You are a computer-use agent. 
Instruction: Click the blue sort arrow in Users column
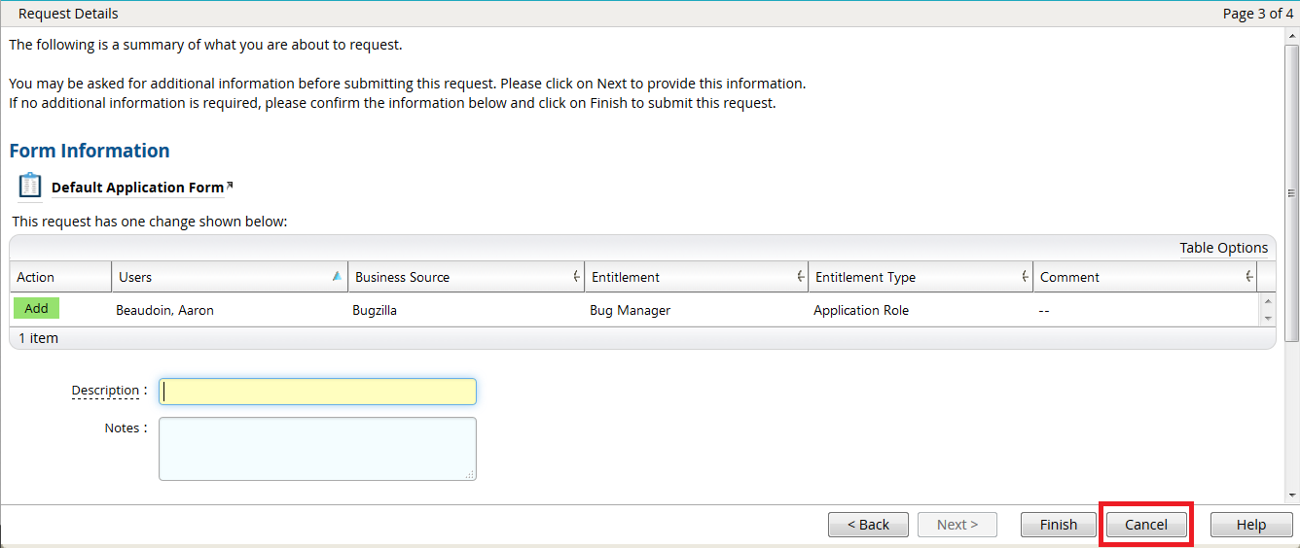[337, 277]
